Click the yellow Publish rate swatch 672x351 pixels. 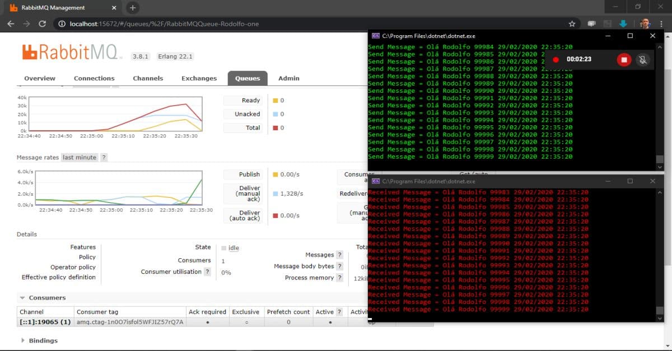tap(275, 174)
